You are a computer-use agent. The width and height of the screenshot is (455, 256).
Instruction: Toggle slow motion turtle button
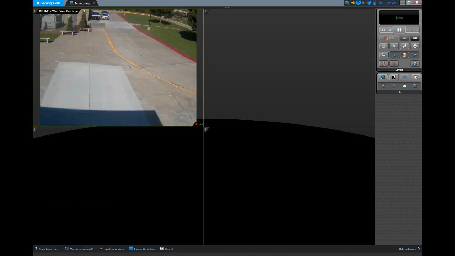tap(405, 38)
